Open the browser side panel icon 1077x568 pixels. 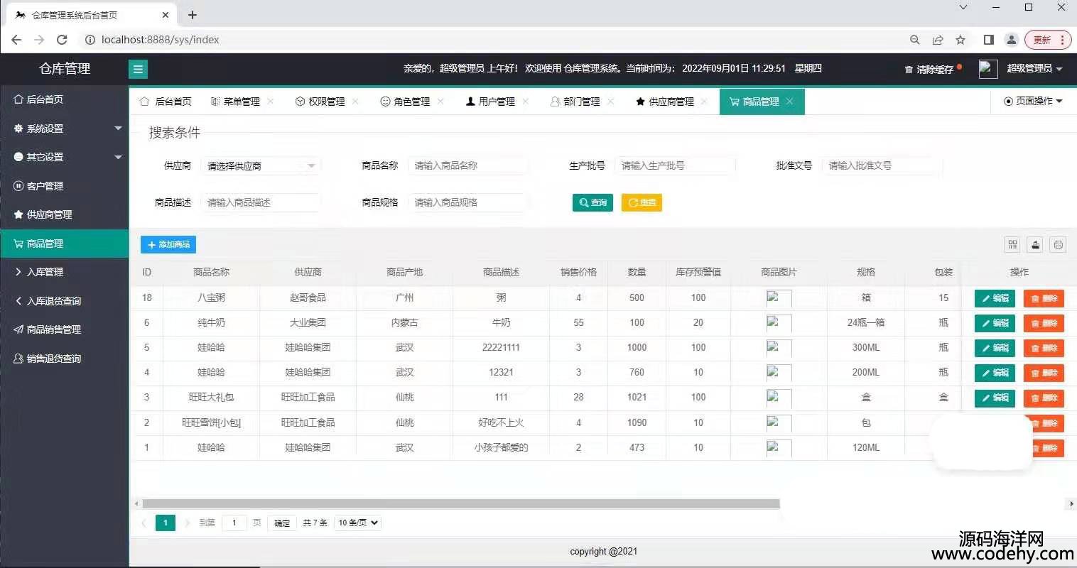click(988, 40)
